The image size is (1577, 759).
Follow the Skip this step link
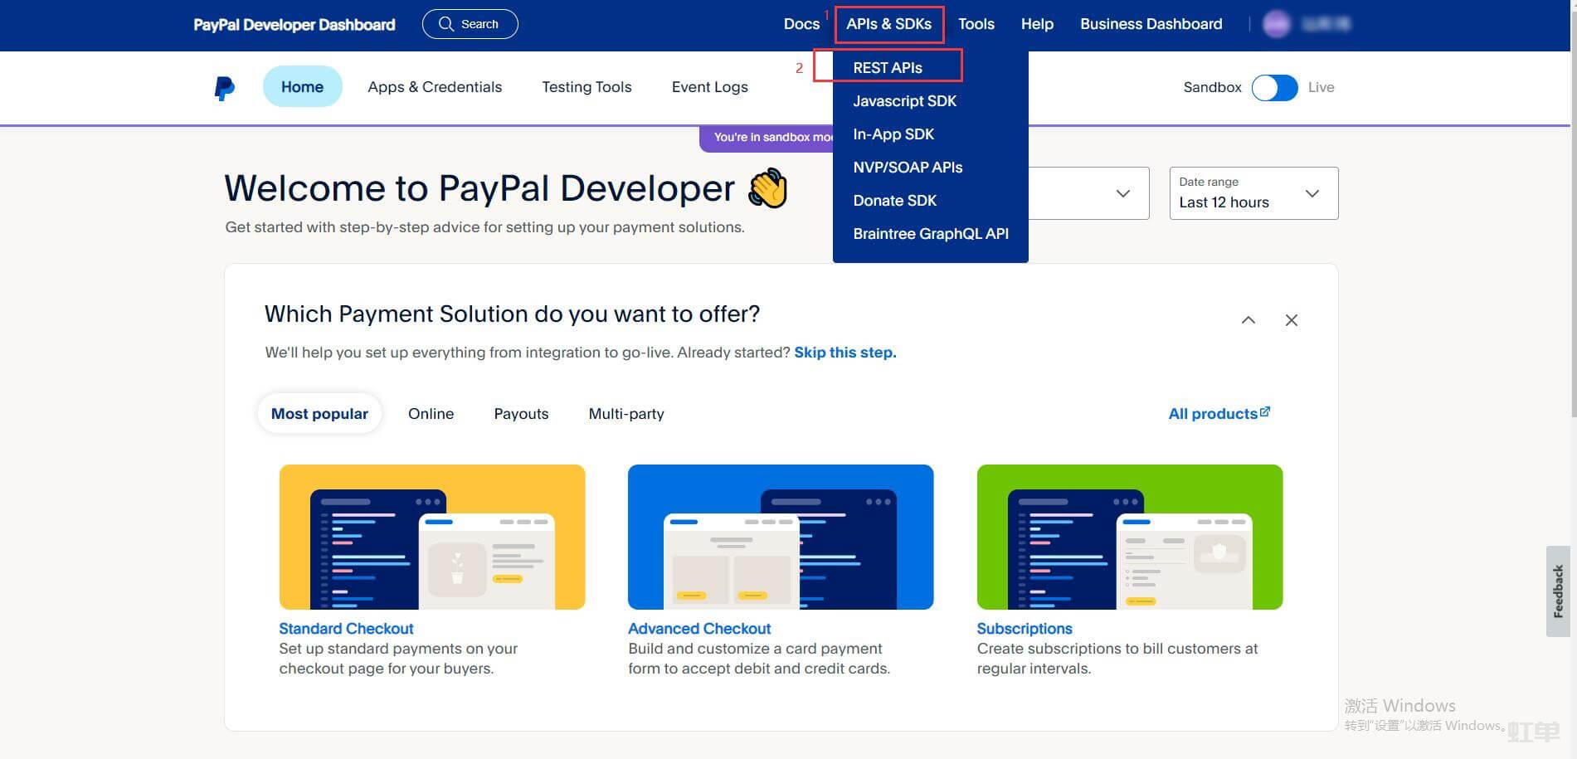[x=845, y=352]
